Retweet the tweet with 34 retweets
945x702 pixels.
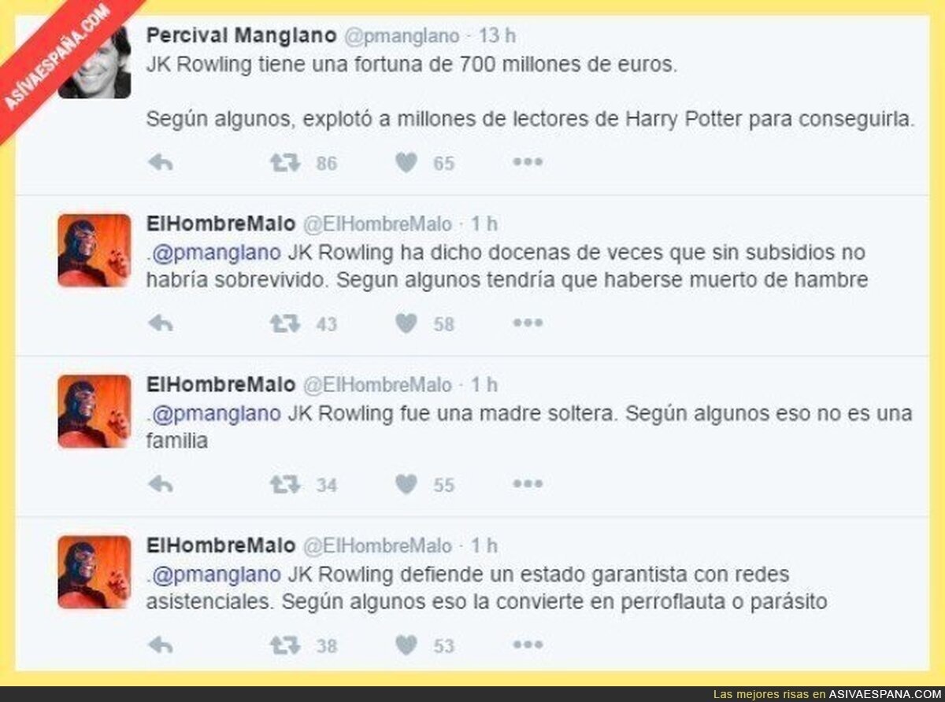point(285,485)
